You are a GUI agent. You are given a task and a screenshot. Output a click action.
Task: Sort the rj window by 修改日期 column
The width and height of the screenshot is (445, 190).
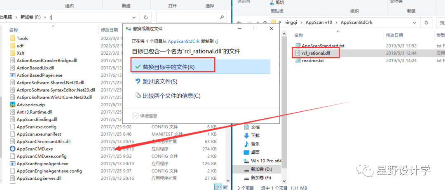point(109,30)
